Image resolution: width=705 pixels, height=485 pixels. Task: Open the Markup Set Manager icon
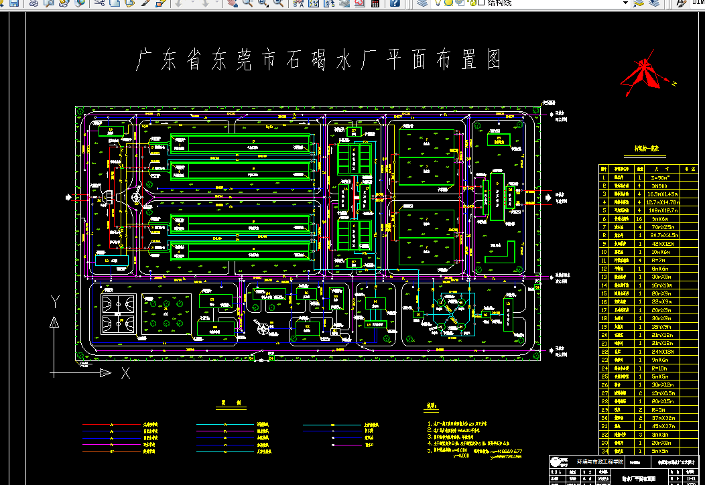click(x=360, y=3)
